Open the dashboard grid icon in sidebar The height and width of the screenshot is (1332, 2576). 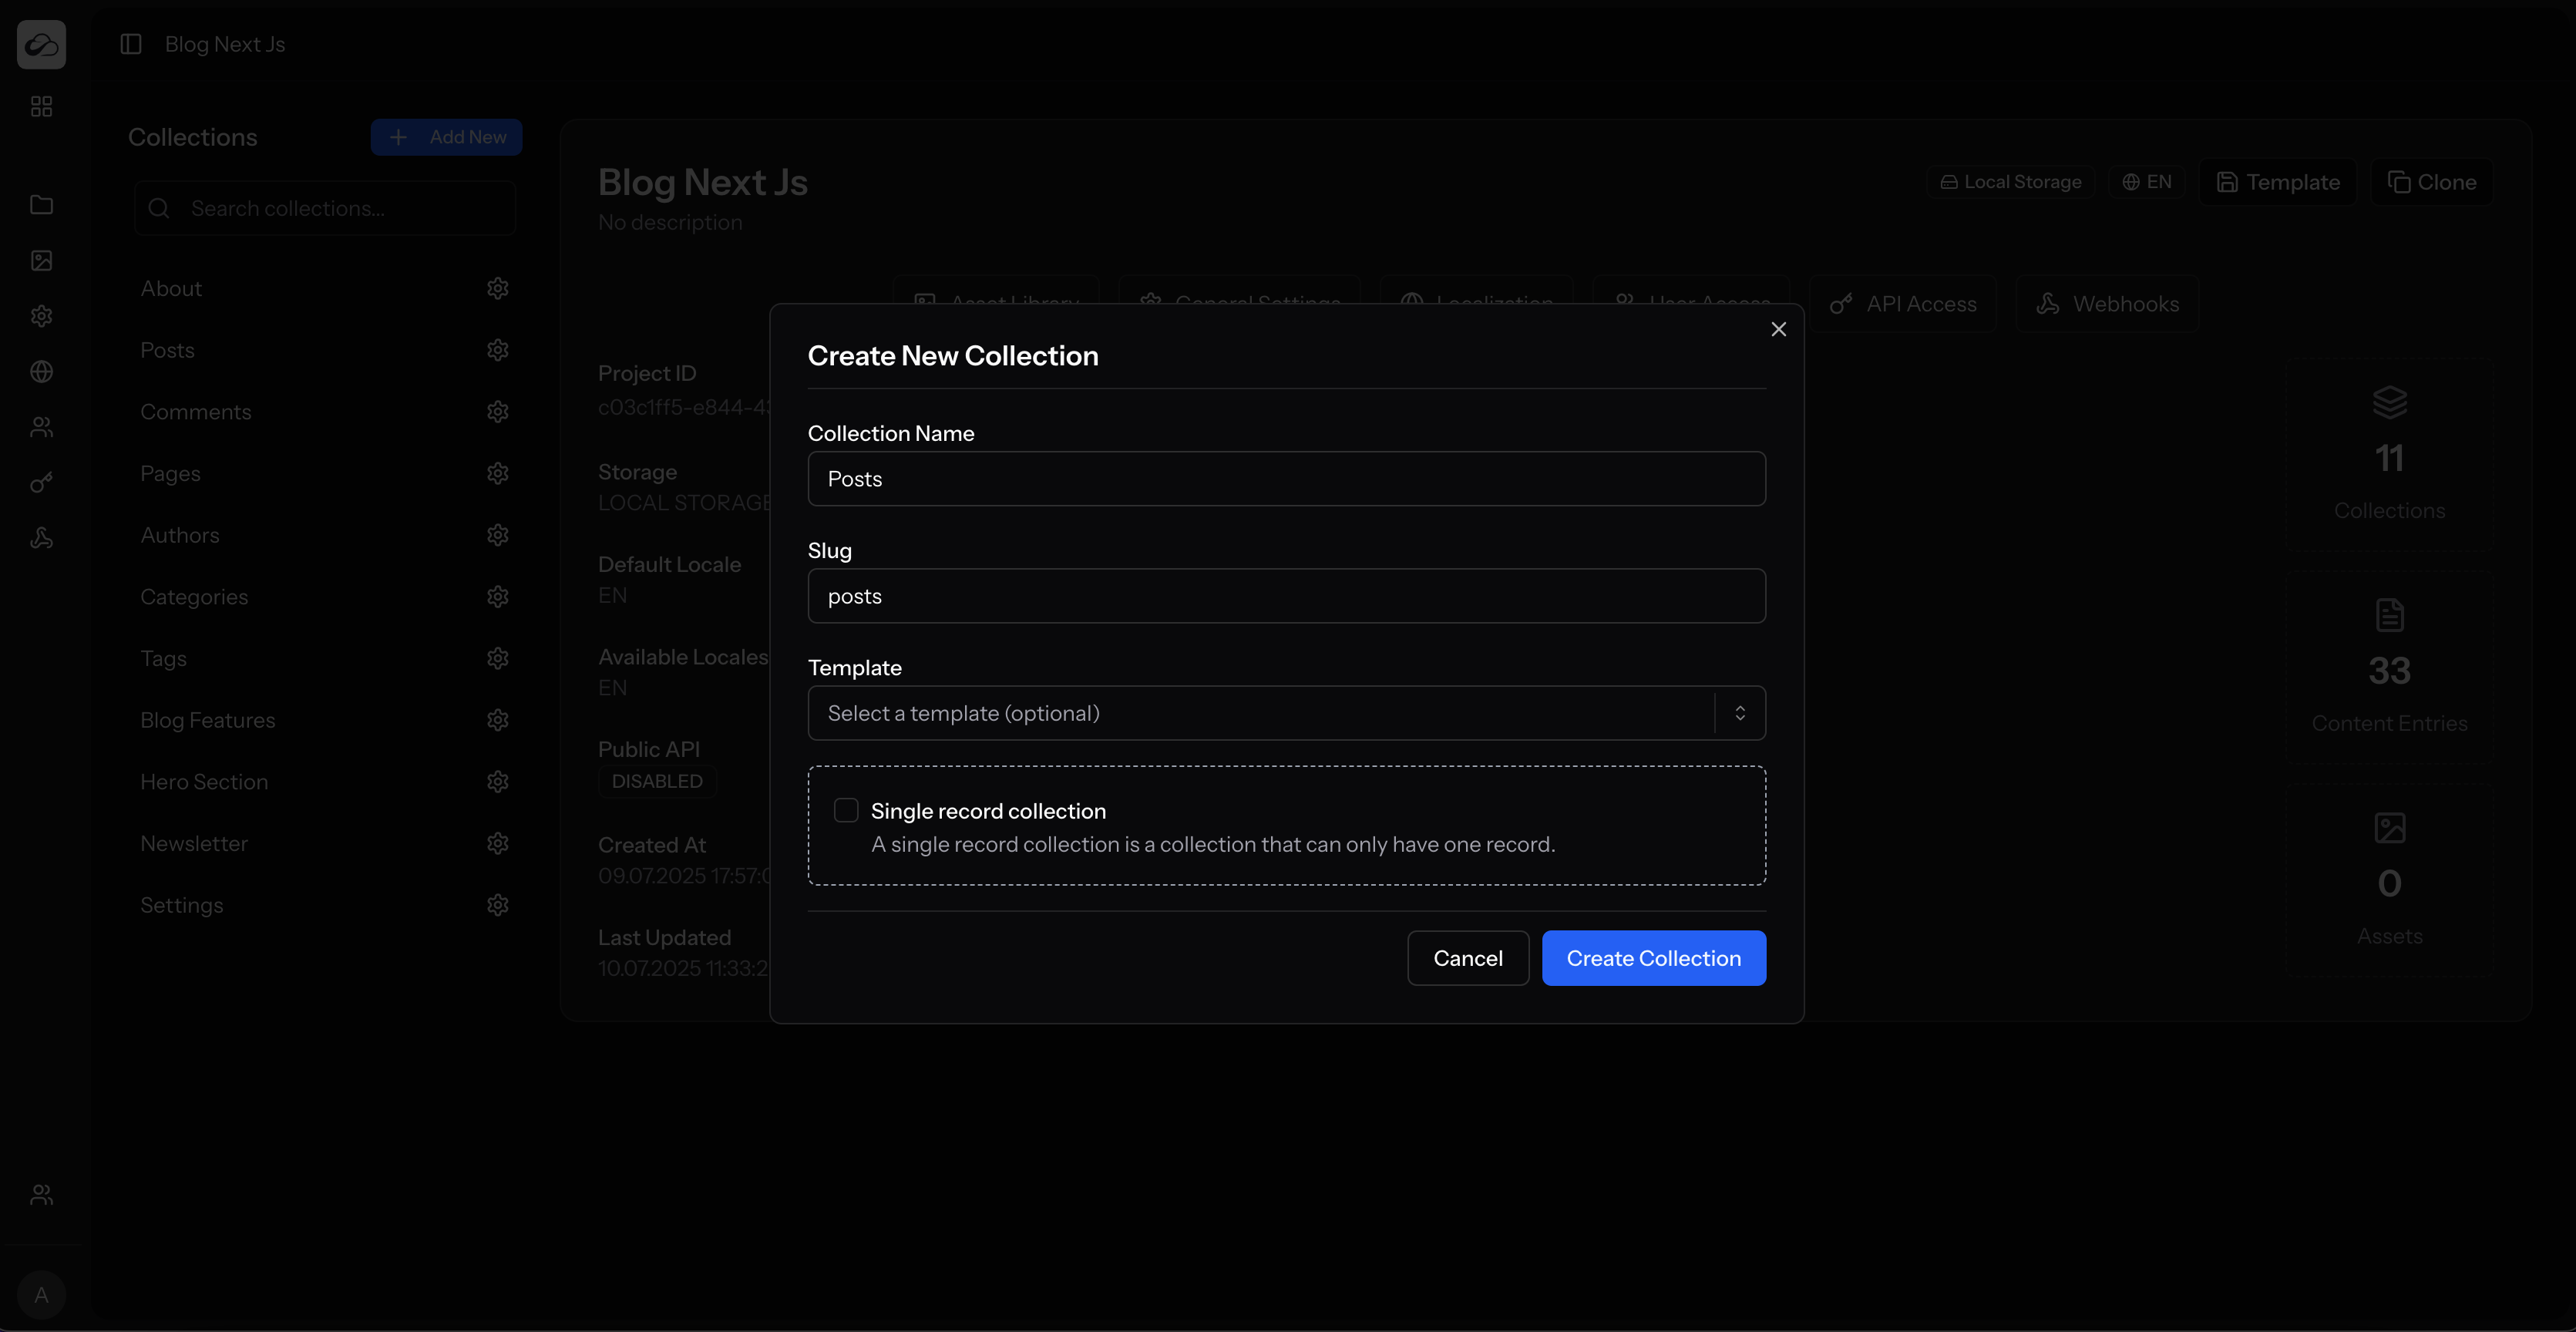pos(41,106)
